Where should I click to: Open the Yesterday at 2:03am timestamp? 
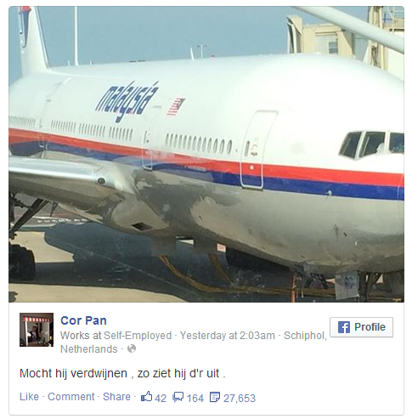pyautogui.click(x=228, y=336)
